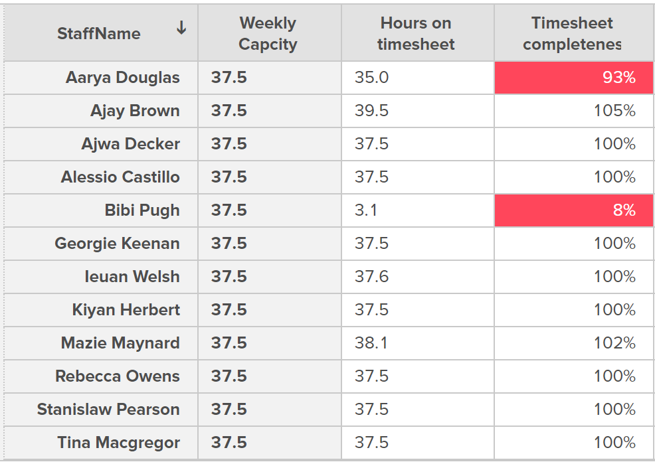This screenshot has height=464, width=655.
Task: Click the Kiyan Herbert row name
Action: pyautogui.click(x=126, y=309)
